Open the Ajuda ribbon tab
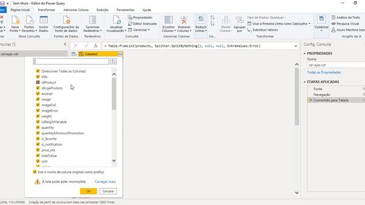The height and width of the screenshot is (205, 365). click(x=147, y=10)
